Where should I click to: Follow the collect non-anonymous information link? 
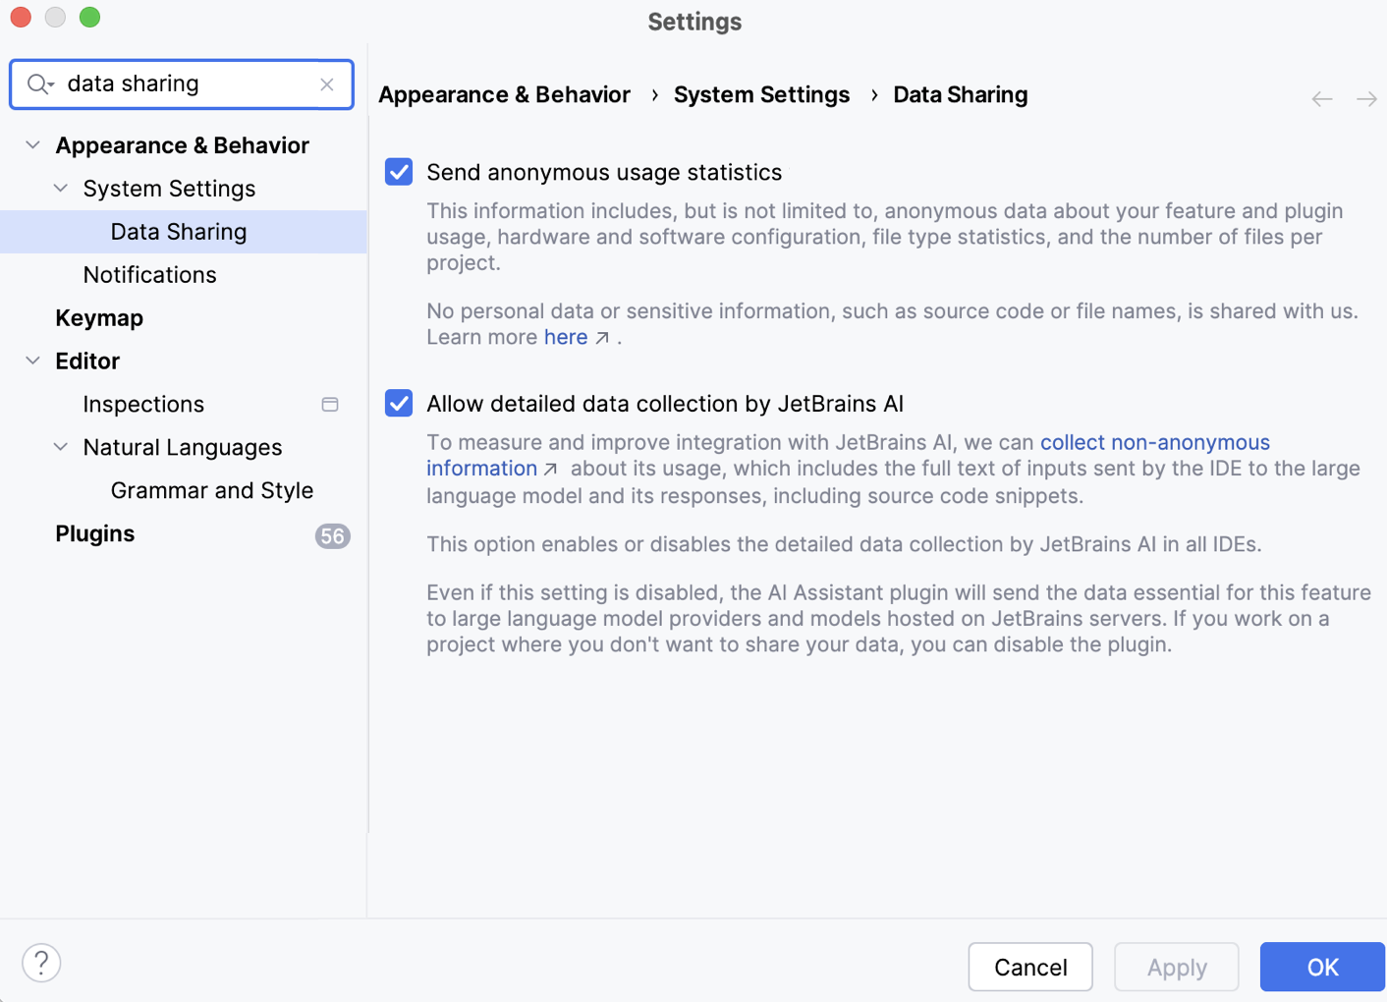pyautogui.click(x=1155, y=442)
